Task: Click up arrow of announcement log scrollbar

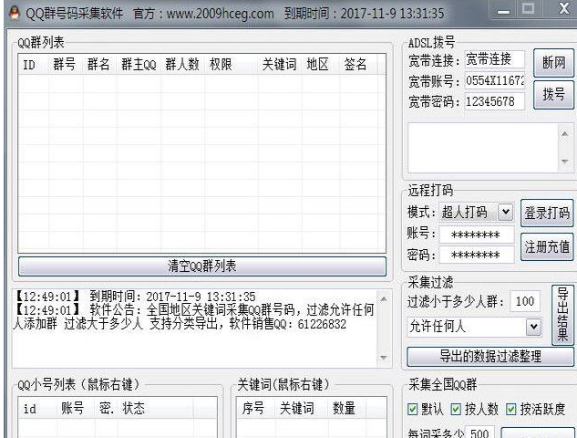Action: 384,299
